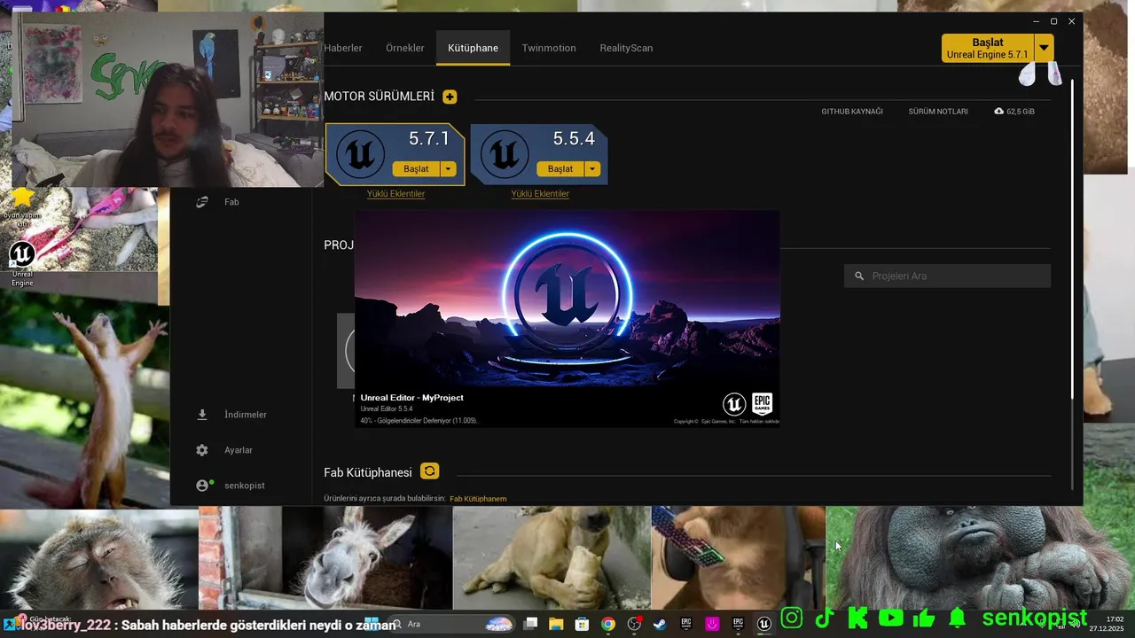Open the Twinmotion tab
Screen dimensions: 1135x638
[549, 48]
